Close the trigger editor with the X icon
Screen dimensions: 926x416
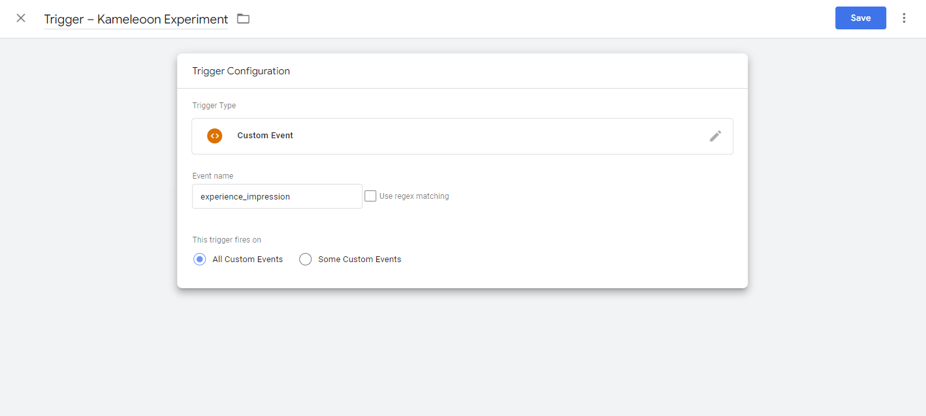(21, 18)
